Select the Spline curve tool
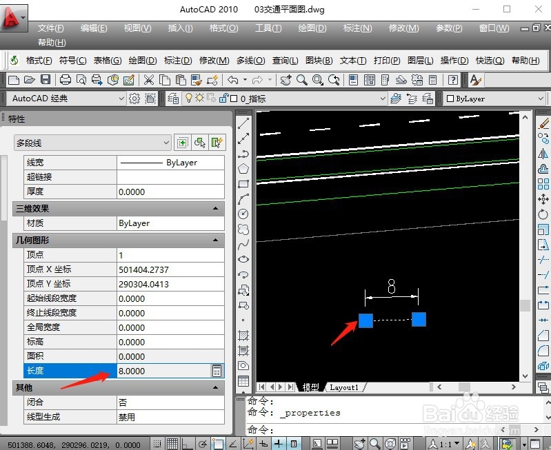Viewport: 551px width, 450px height. coord(243,244)
